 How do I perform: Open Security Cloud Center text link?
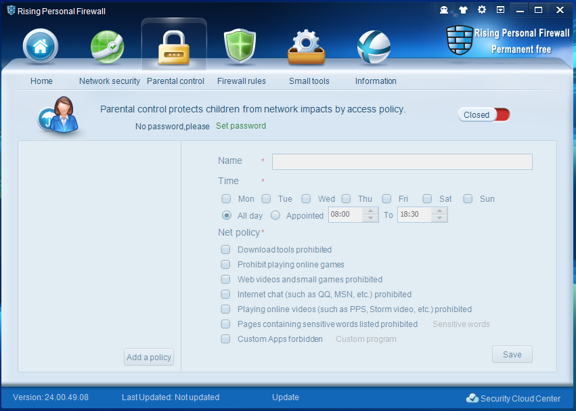click(520, 399)
